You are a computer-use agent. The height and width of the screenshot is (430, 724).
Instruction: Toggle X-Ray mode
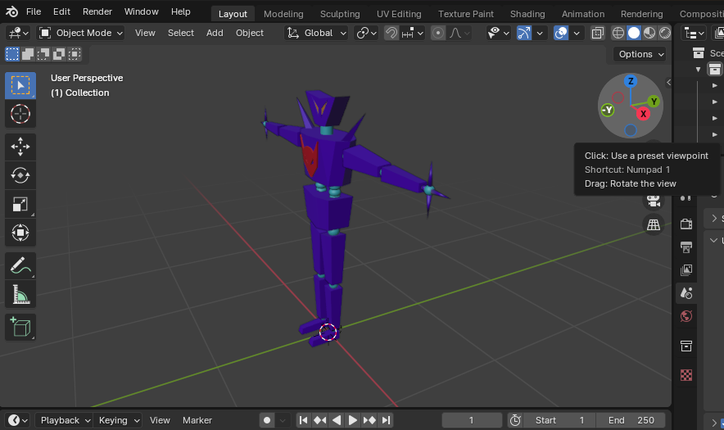(x=598, y=33)
